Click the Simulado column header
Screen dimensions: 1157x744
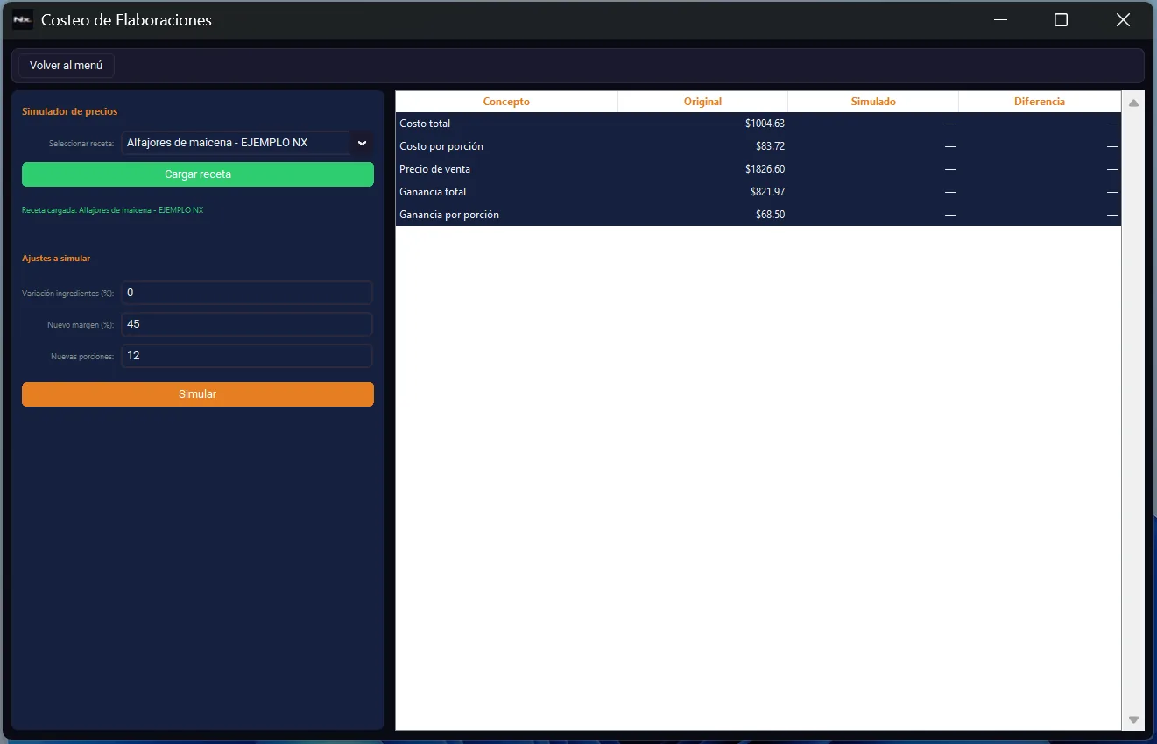click(873, 102)
